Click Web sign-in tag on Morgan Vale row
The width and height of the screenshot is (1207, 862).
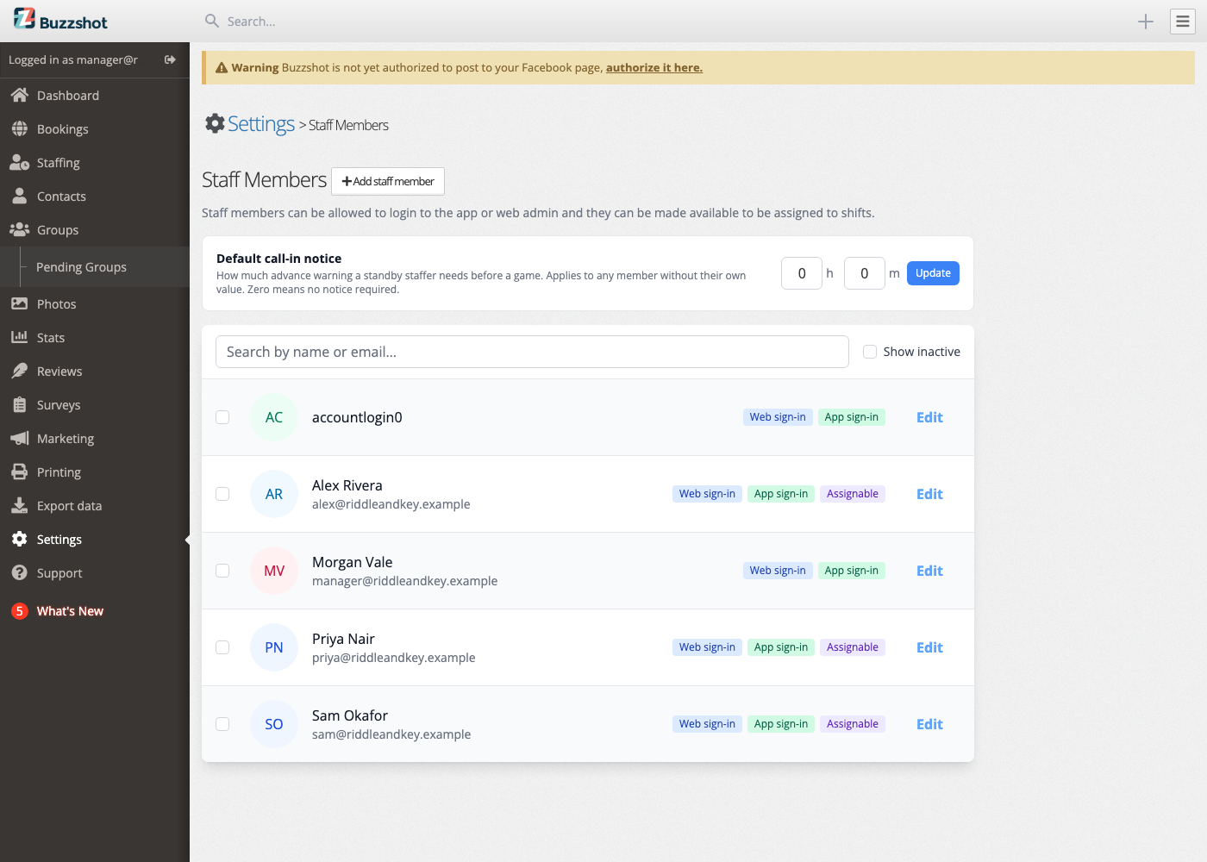[778, 571]
